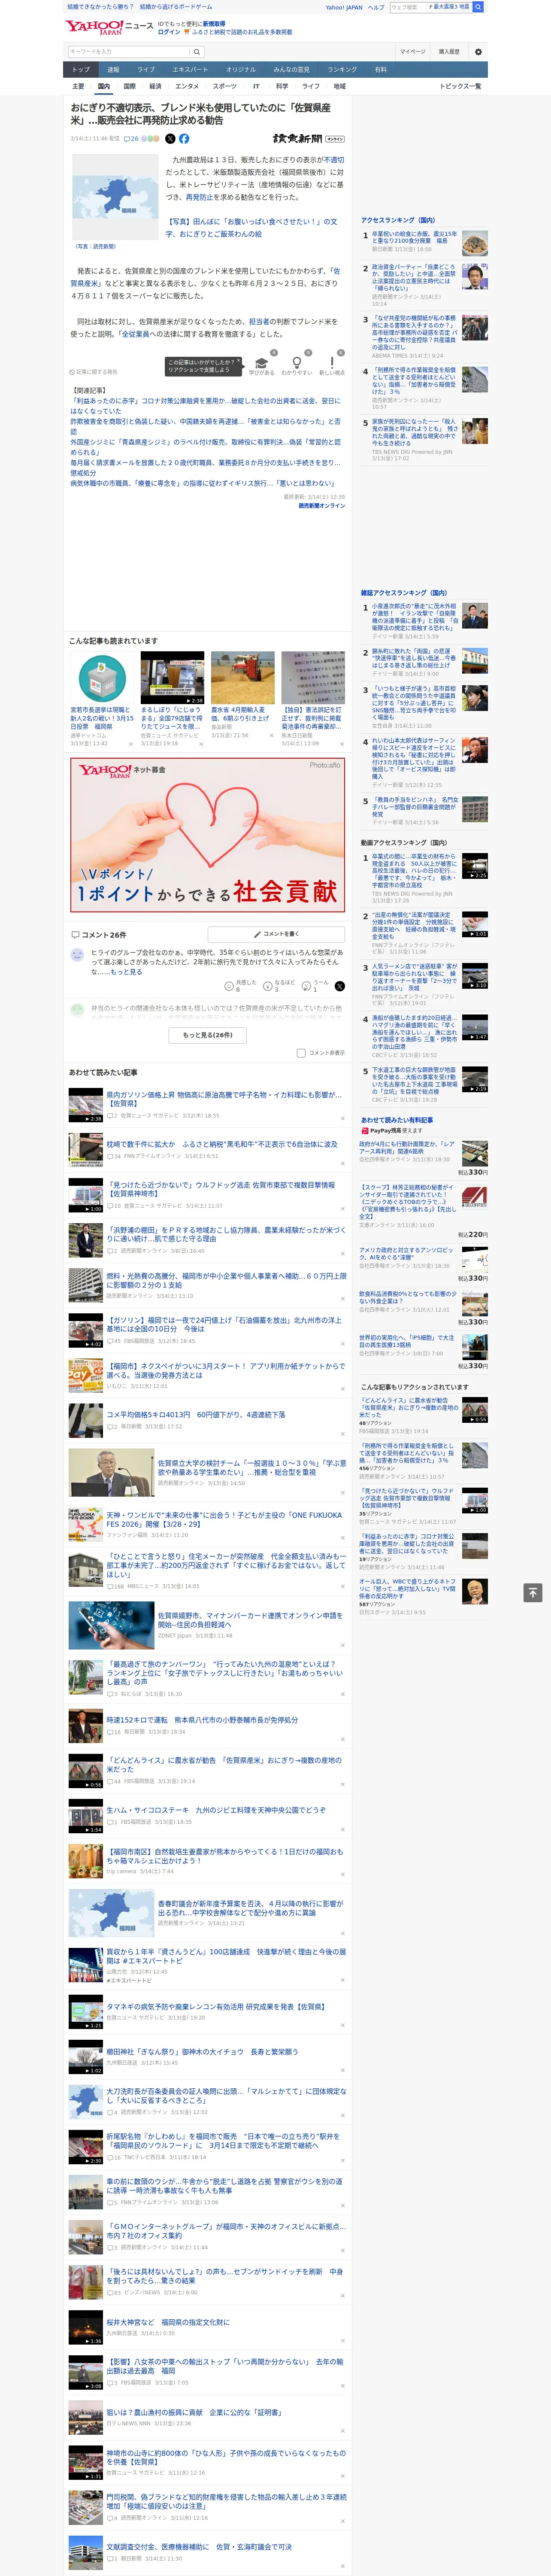Click 読売新聞 publisher logo
Screen dimensions: 551x2576
tap(308, 139)
